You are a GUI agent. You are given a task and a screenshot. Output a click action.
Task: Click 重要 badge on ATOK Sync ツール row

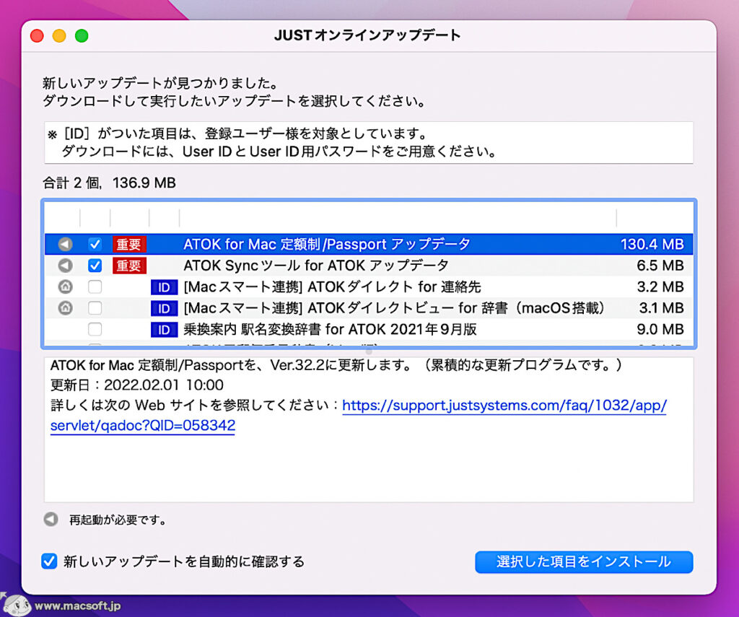coord(129,266)
